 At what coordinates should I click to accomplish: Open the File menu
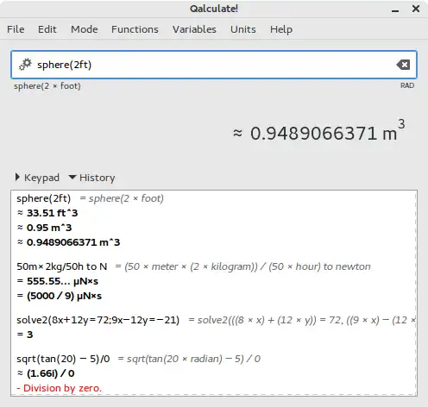pos(16,29)
